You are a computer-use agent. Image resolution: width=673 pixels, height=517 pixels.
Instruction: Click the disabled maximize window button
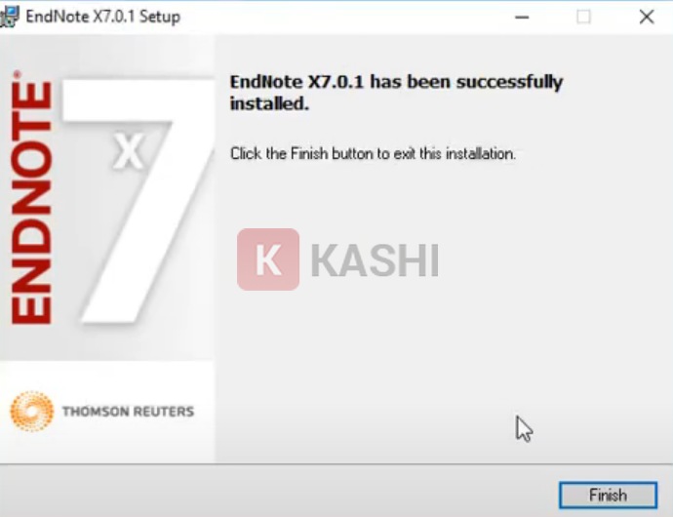click(583, 18)
